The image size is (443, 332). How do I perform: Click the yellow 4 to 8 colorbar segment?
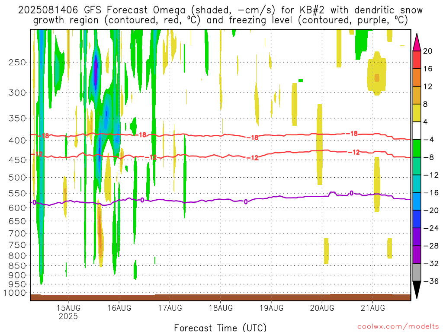tap(417, 113)
